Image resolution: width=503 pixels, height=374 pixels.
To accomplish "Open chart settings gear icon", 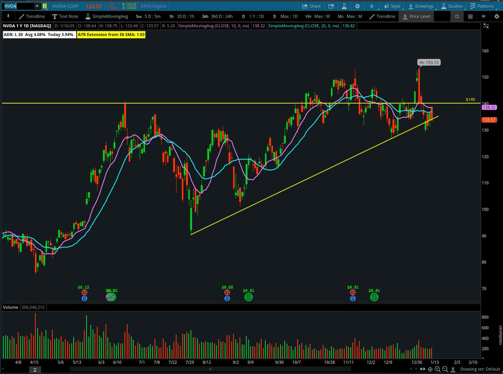I will (x=357, y=6).
